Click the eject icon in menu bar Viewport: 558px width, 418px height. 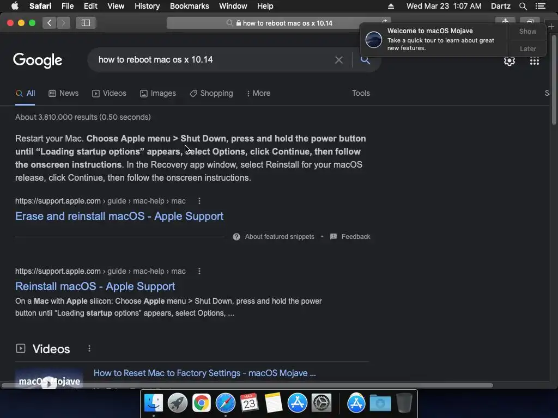point(391,6)
